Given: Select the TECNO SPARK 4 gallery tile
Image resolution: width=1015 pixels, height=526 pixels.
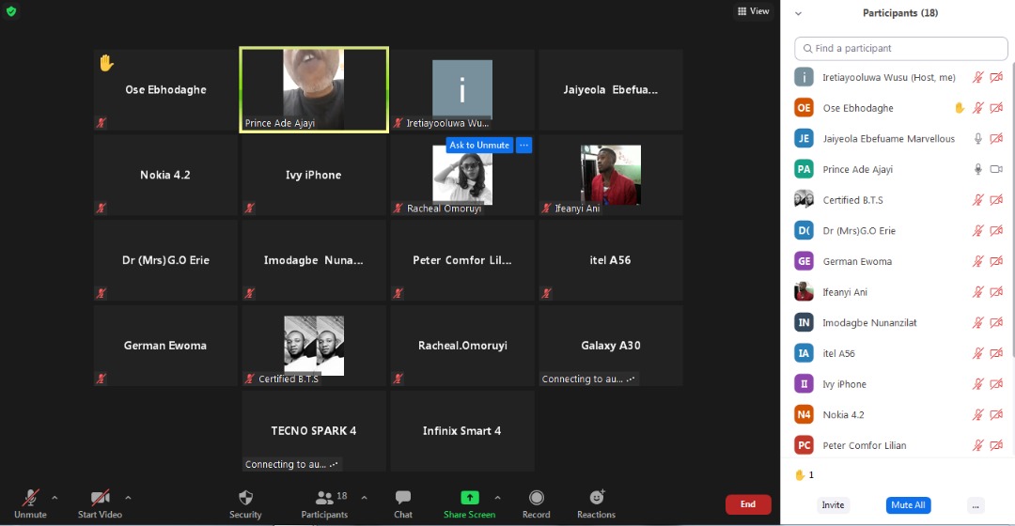Looking at the screenshot, I should (x=314, y=431).
